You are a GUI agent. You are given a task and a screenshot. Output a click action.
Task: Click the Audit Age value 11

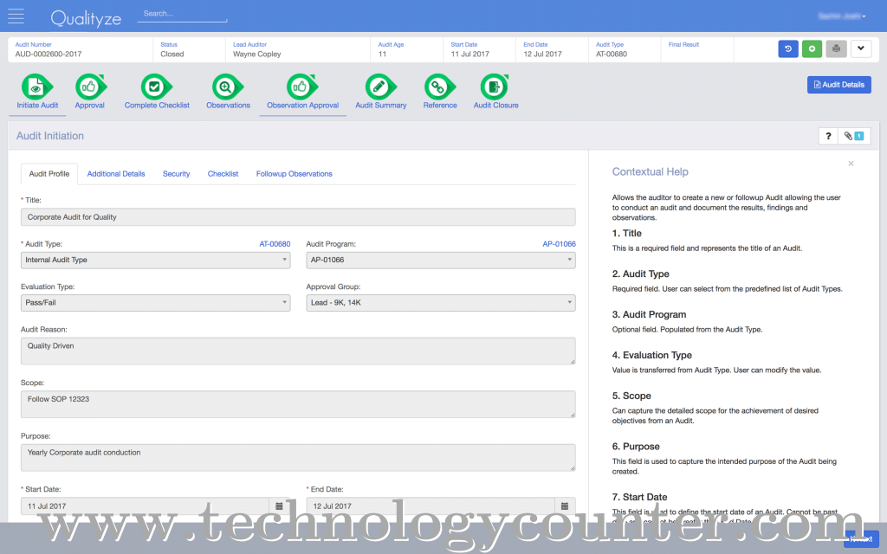(382, 55)
